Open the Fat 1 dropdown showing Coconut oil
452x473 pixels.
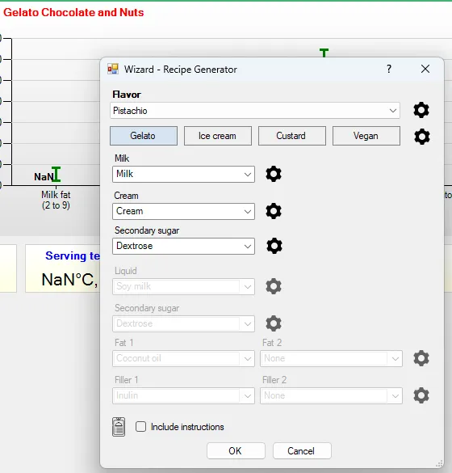point(183,358)
